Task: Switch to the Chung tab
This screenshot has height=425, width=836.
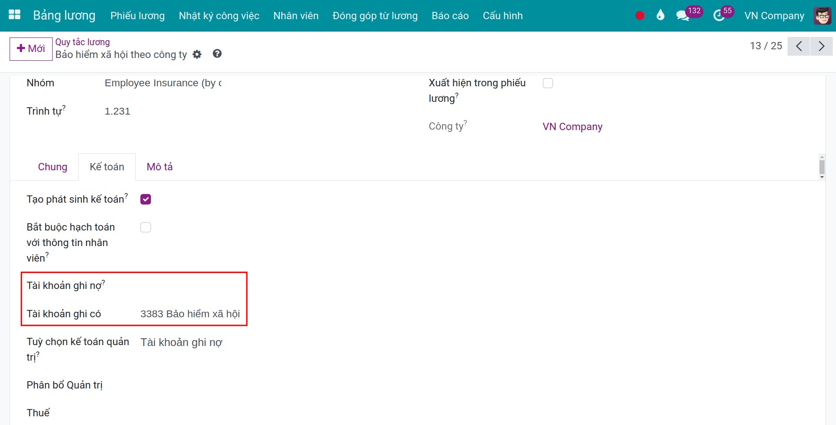Action: point(53,167)
